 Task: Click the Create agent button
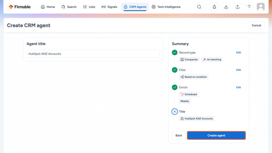click(216, 136)
